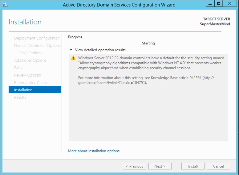Open More about installation options link
Image resolution: width=239 pixels, height=175 pixels.
coord(94,151)
